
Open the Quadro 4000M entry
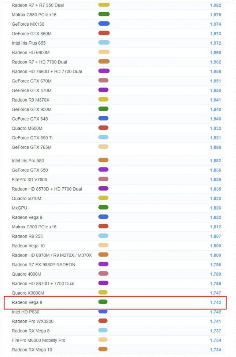click(x=27, y=275)
